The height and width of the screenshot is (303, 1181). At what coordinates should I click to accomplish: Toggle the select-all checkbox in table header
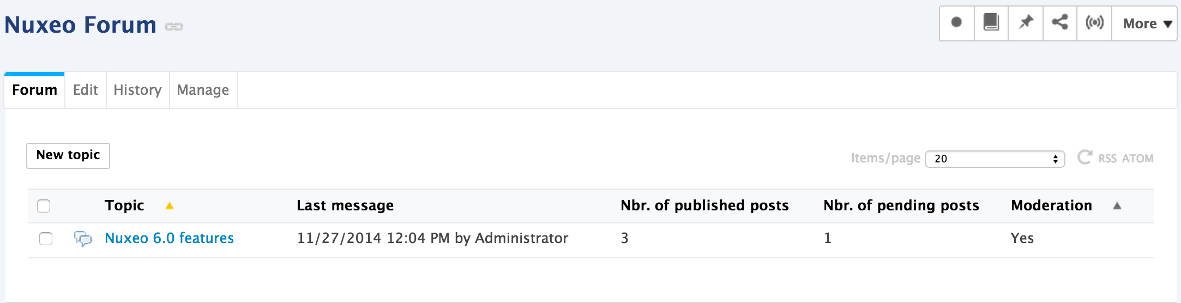44,206
